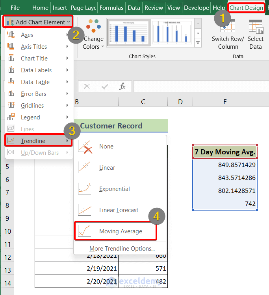Click the 7 Day Moving Avg. header cell

225,152
